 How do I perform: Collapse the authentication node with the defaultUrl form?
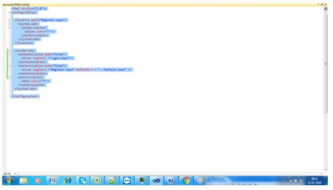tap(10, 66)
